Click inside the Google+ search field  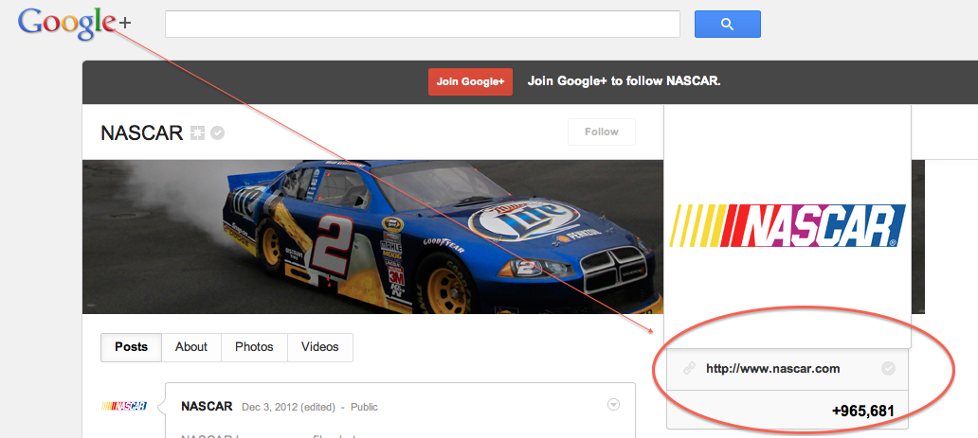click(x=423, y=24)
